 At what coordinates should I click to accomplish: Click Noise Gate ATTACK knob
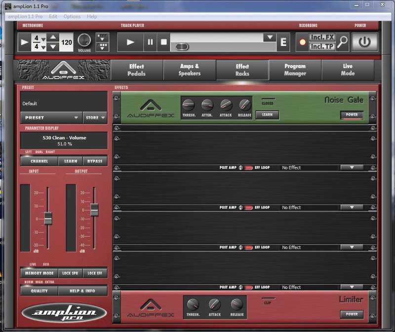[226, 105]
